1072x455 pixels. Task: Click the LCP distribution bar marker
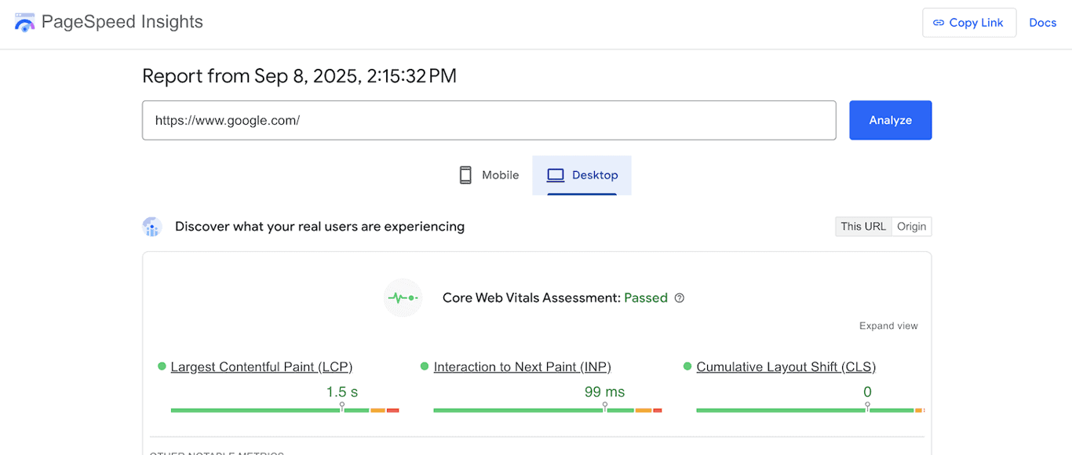341,405
